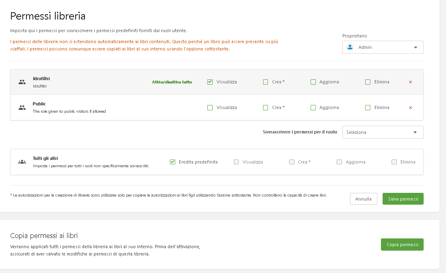The height and width of the screenshot is (273, 446).
Task: Remove the Public role override row
Action: (410, 107)
